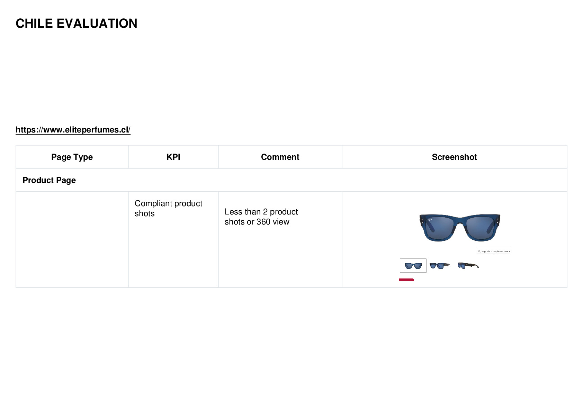Click the right lens of the large sunglasses
Viewport: 583px width, 412px height.
click(481, 228)
